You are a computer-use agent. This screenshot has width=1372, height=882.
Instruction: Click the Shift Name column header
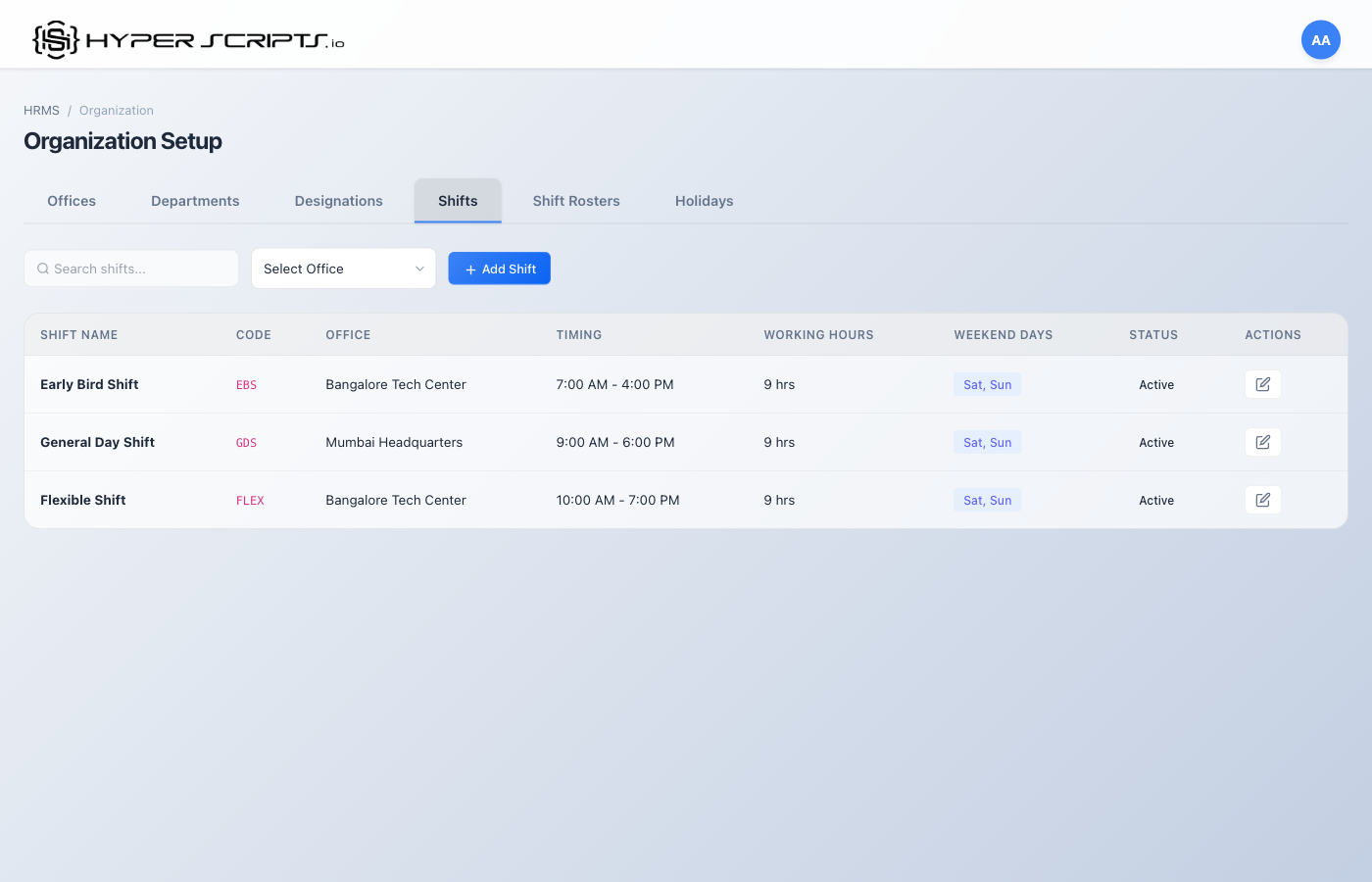click(x=78, y=335)
